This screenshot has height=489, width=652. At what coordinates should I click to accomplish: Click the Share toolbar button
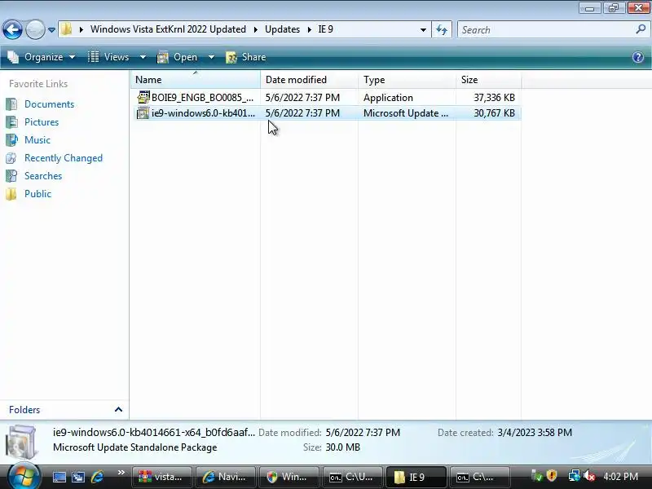coord(246,57)
